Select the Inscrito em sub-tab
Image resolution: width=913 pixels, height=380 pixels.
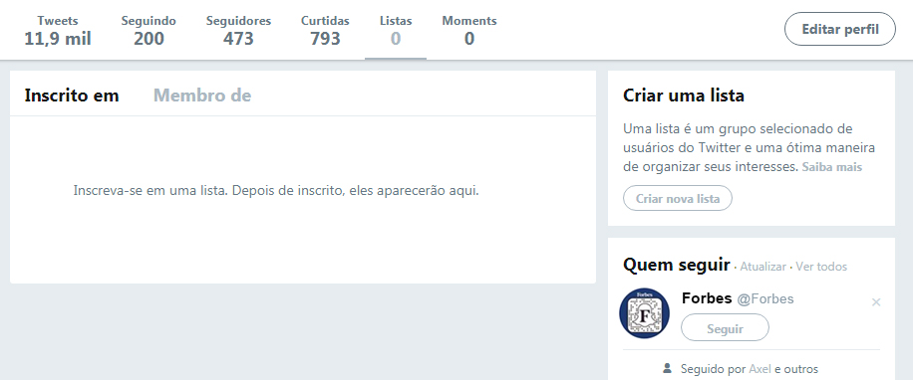[x=72, y=95]
